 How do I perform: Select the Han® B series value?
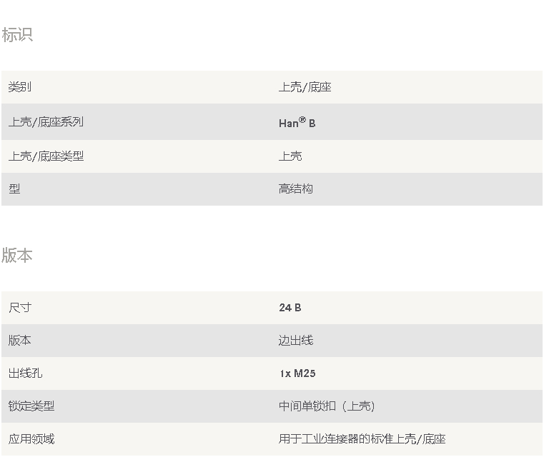[297, 123]
